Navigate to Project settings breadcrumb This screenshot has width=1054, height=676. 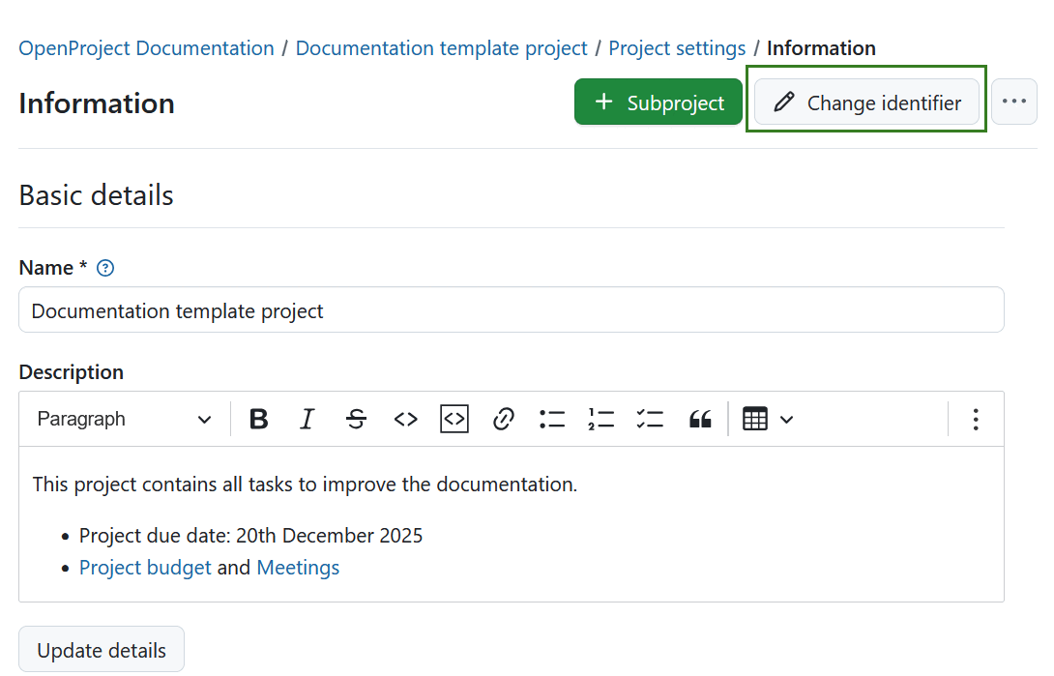pyautogui.click(x=677, y=47)
